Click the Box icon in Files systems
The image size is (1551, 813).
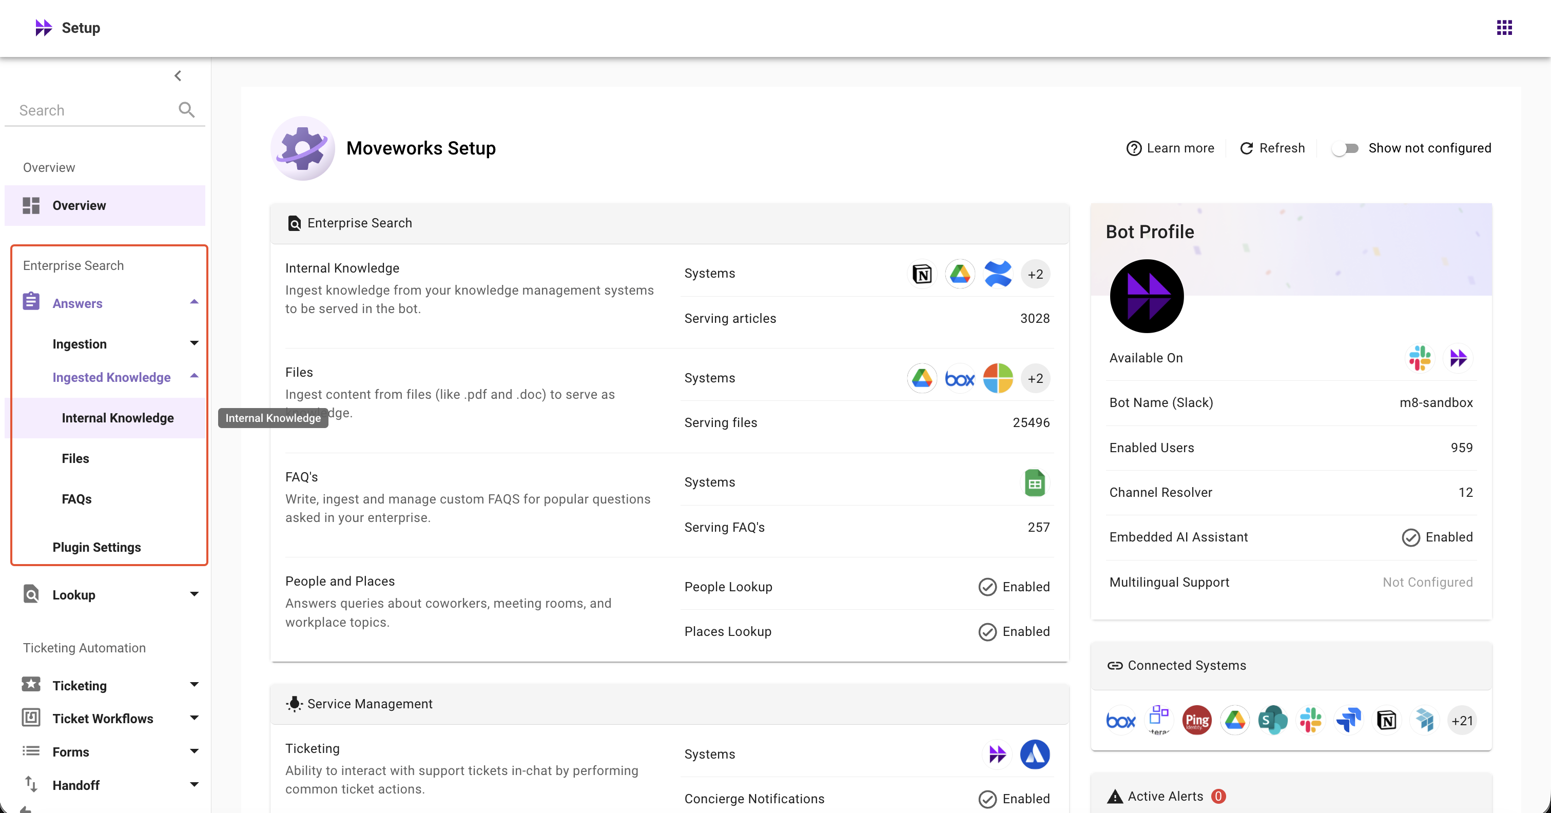pos(959,379)
